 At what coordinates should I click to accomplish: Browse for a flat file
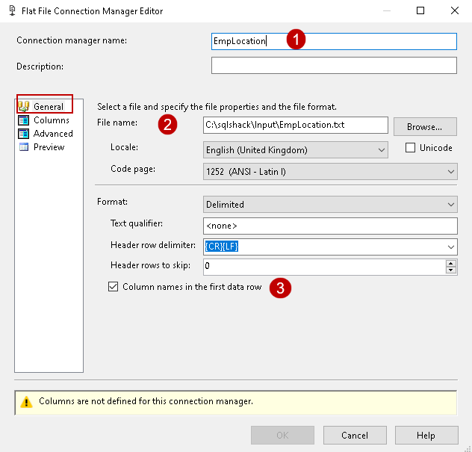[425, 126]
